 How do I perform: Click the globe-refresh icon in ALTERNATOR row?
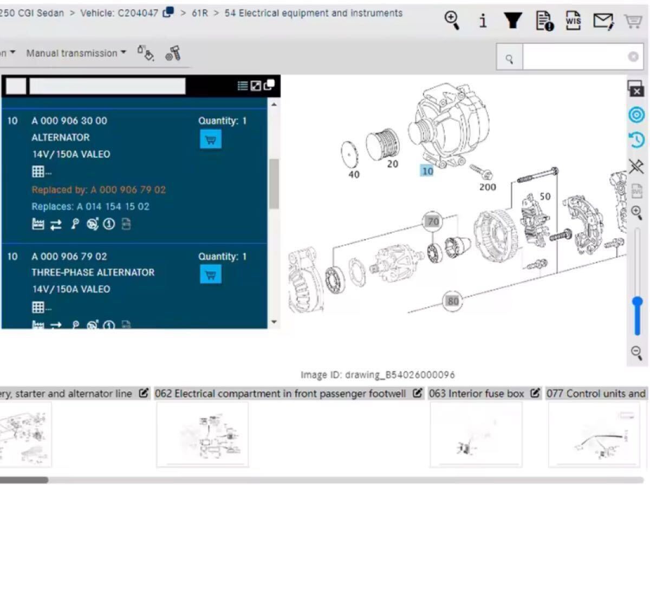pos(93,224)
